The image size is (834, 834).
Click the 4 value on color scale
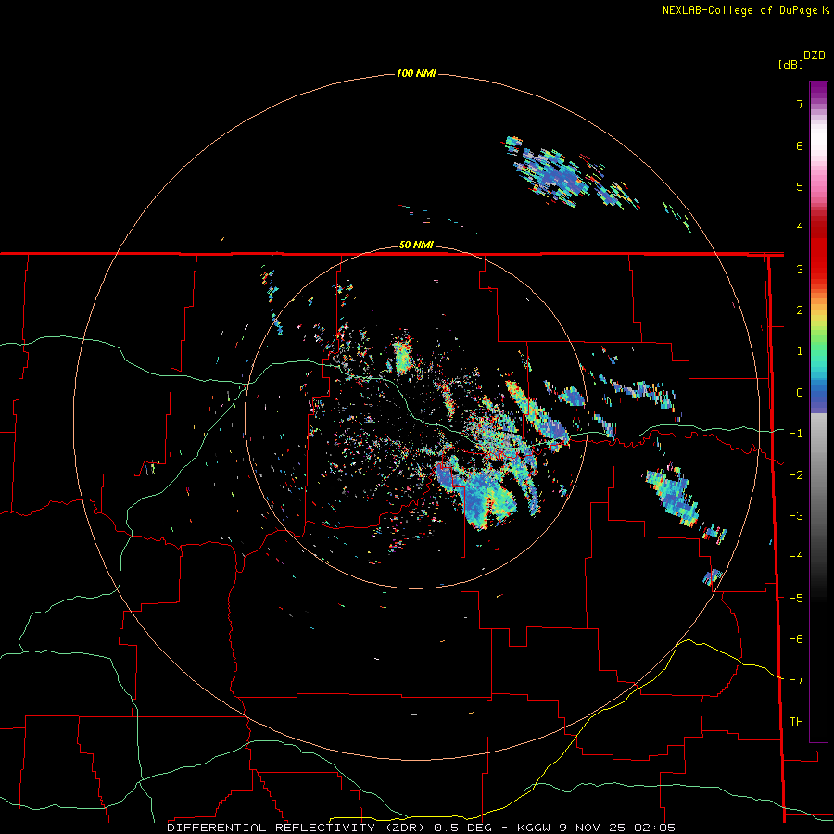[x=800, y=228]
